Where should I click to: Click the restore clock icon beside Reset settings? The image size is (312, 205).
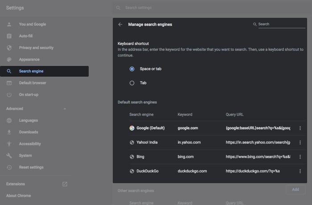coord(9,167)
